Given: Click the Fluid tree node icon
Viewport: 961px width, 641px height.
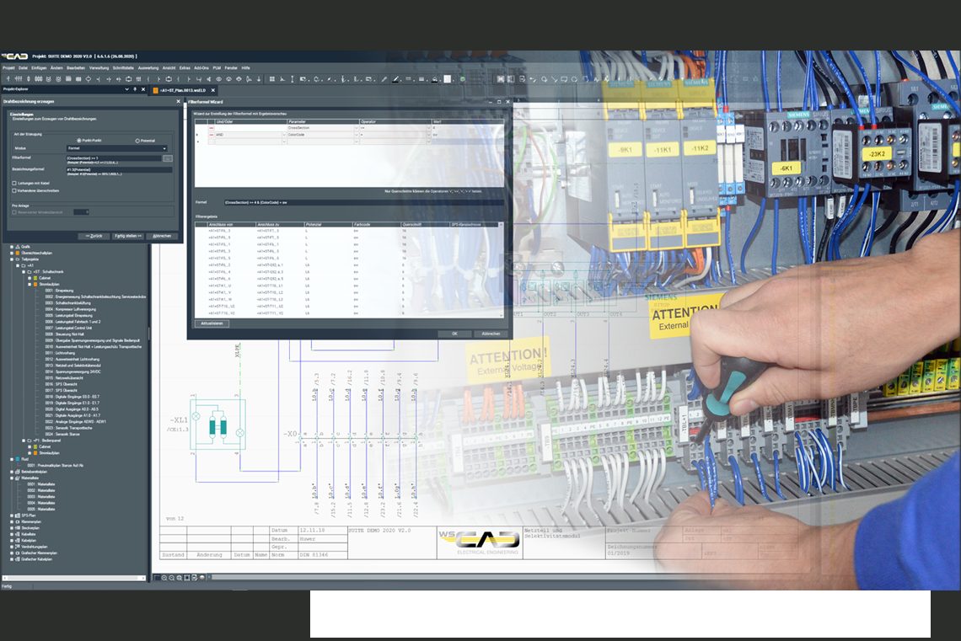Looking at the screenshot, I should click(18, 459).
